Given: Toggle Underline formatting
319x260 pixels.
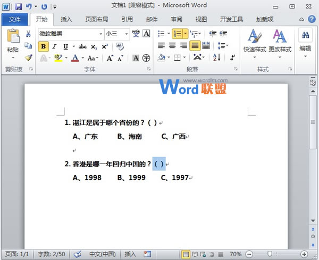Looking at the screenshot, I should click(x=65, y=47).
